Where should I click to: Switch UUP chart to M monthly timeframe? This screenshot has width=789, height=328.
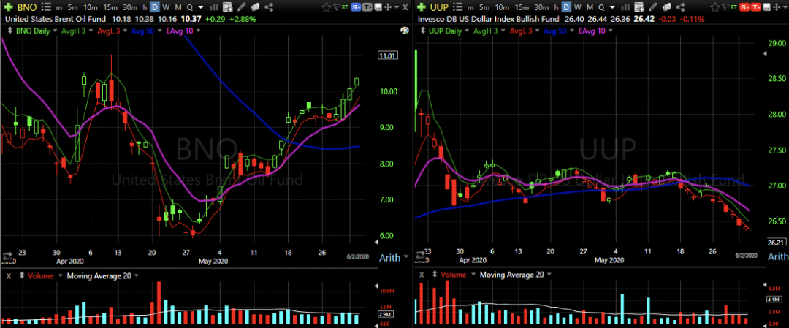[590, 7]
